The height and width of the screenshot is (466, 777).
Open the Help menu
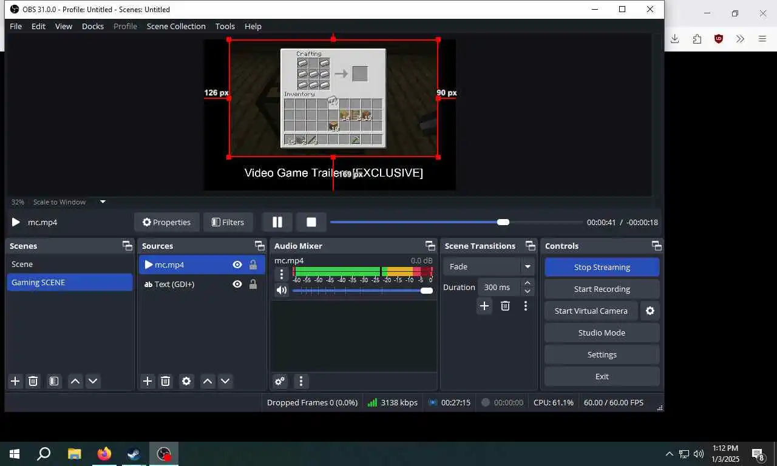point(253,26)
